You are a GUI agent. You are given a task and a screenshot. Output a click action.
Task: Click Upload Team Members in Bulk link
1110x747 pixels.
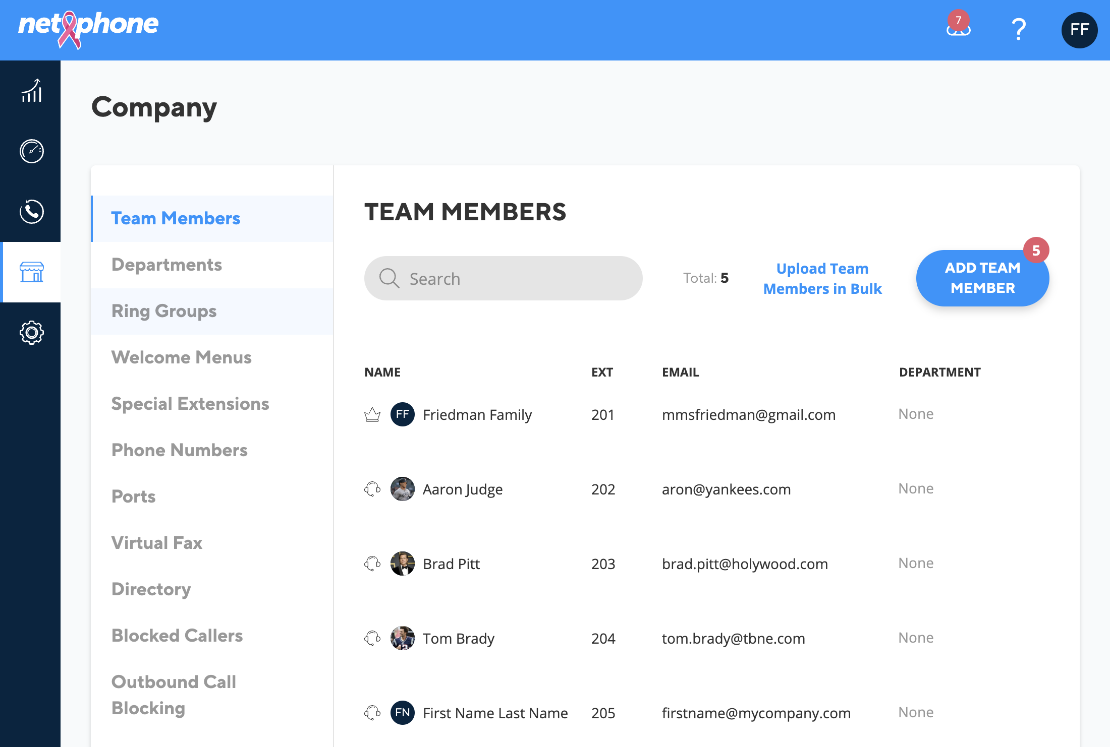pyautogui.click(x=822, y=278)
